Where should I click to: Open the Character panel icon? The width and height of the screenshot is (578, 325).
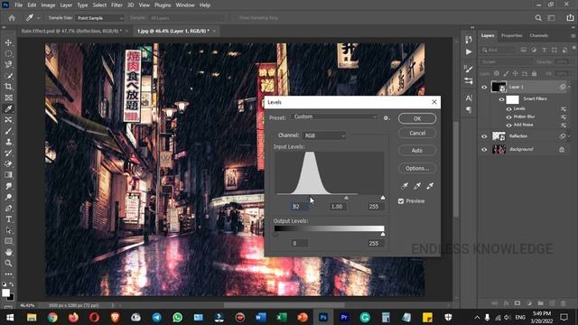click(x=469, y=98)
